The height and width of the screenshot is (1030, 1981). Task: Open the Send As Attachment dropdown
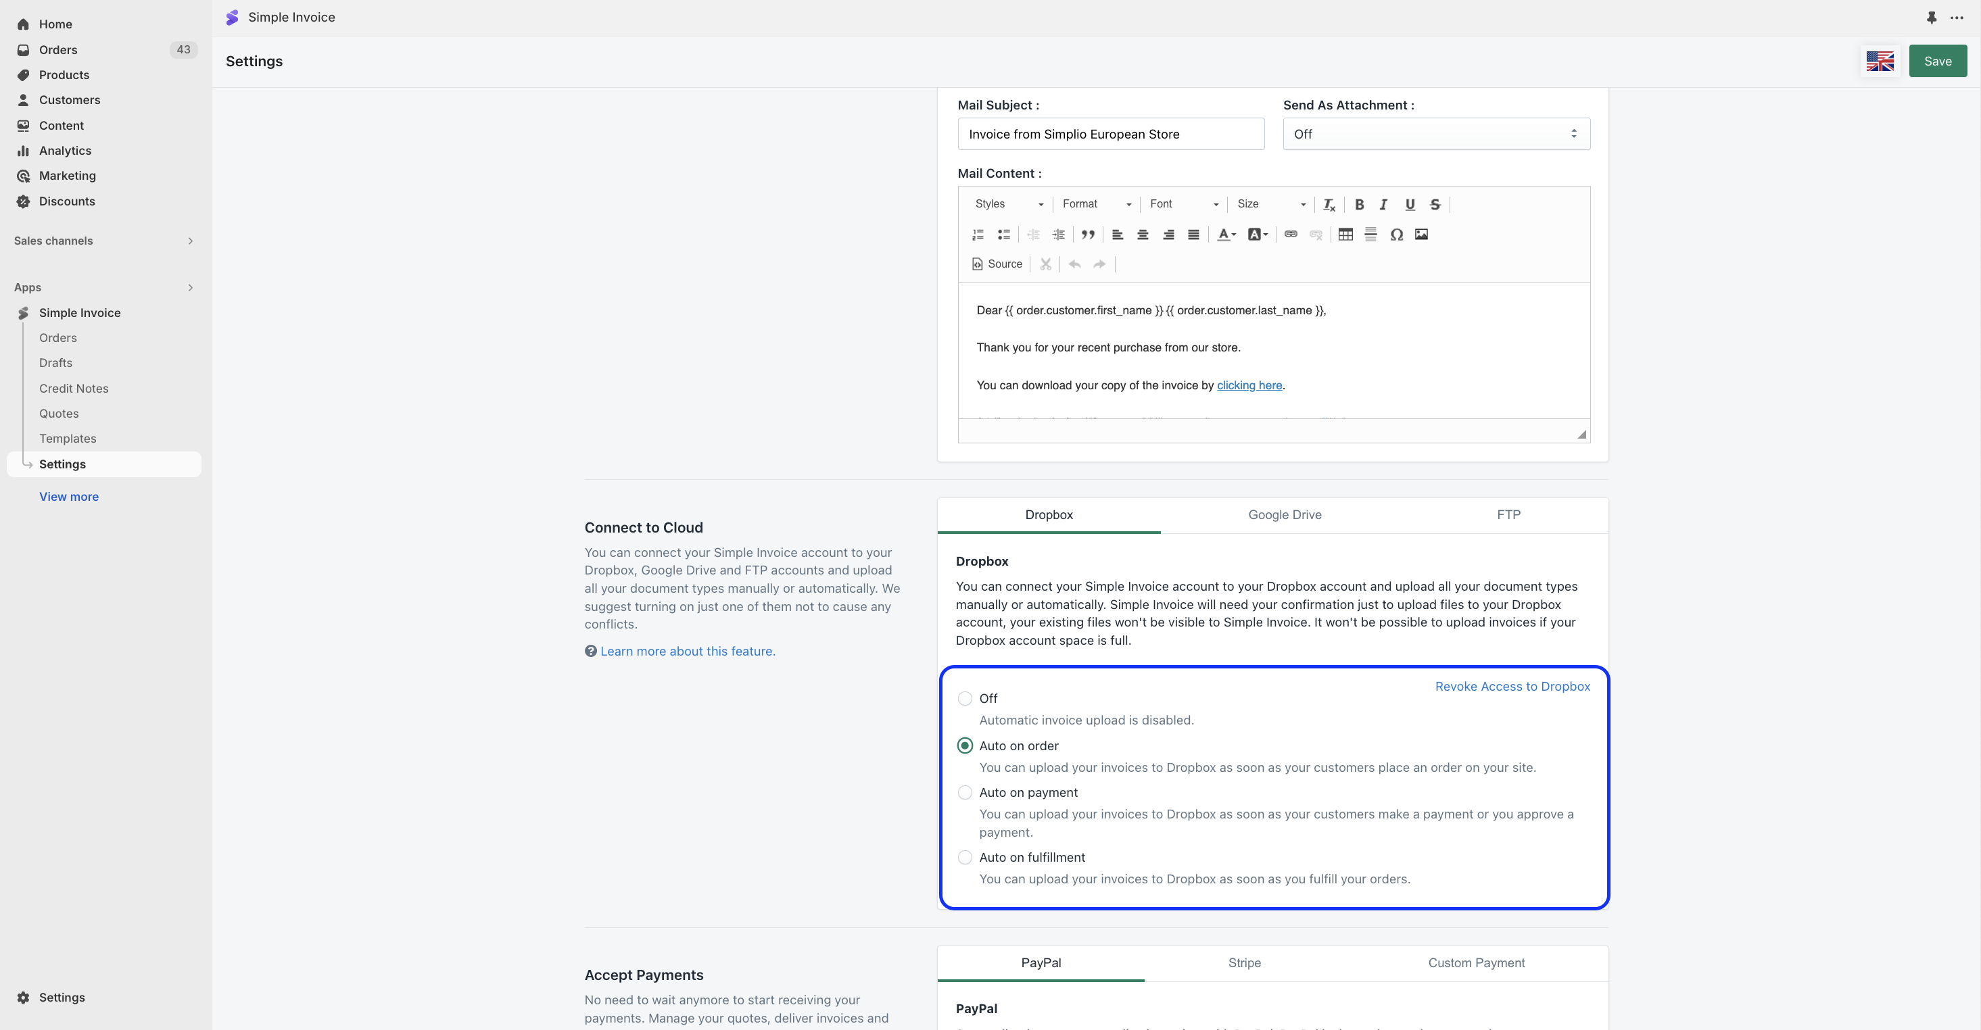click(1435, 134)
